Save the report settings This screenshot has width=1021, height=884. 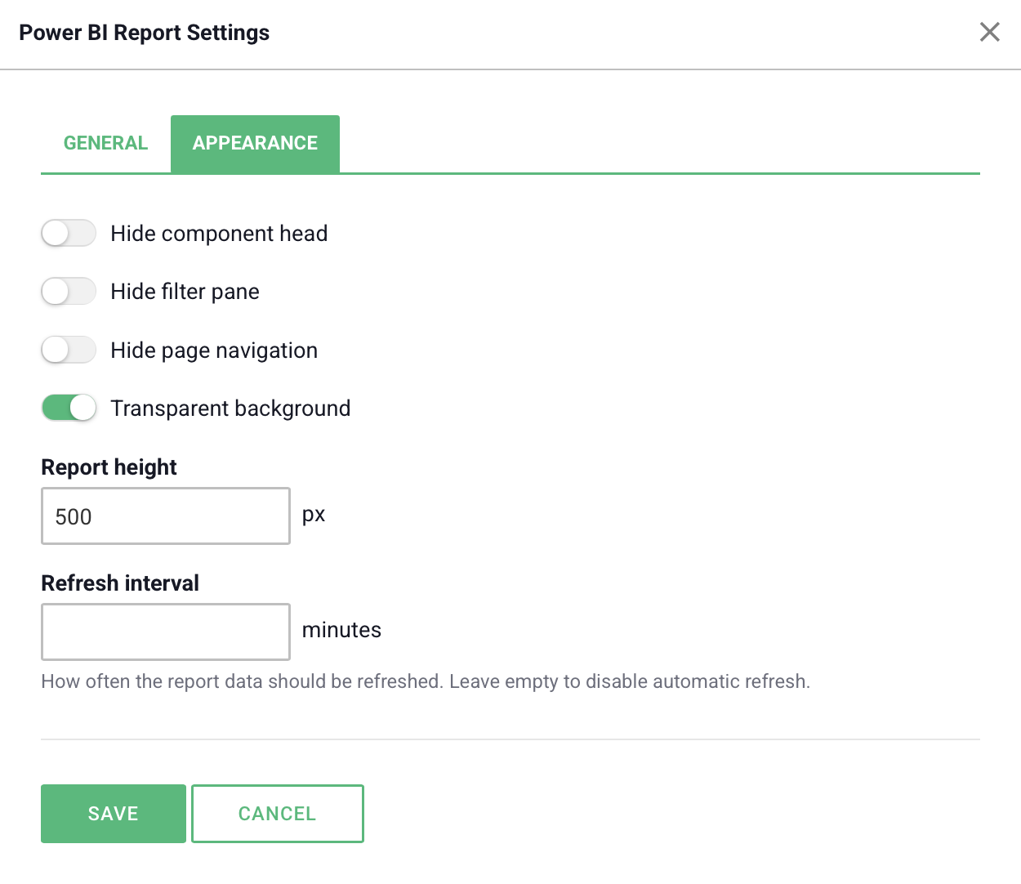coord(114,814)
